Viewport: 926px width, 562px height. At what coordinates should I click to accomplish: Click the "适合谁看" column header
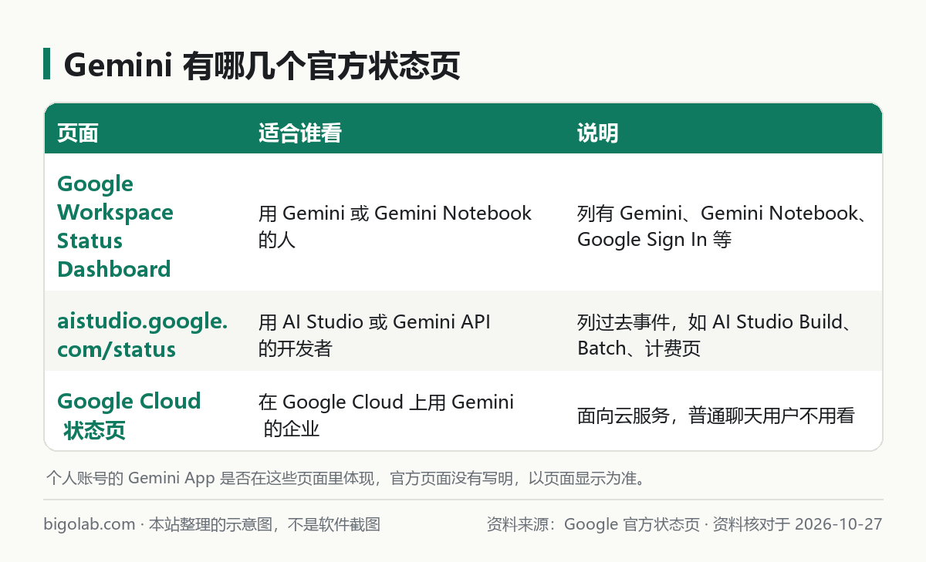[299, 133]
